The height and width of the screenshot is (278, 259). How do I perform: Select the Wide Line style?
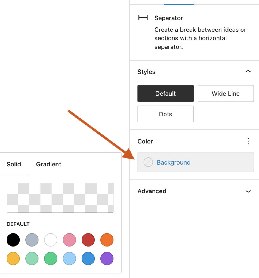point(225,93)
